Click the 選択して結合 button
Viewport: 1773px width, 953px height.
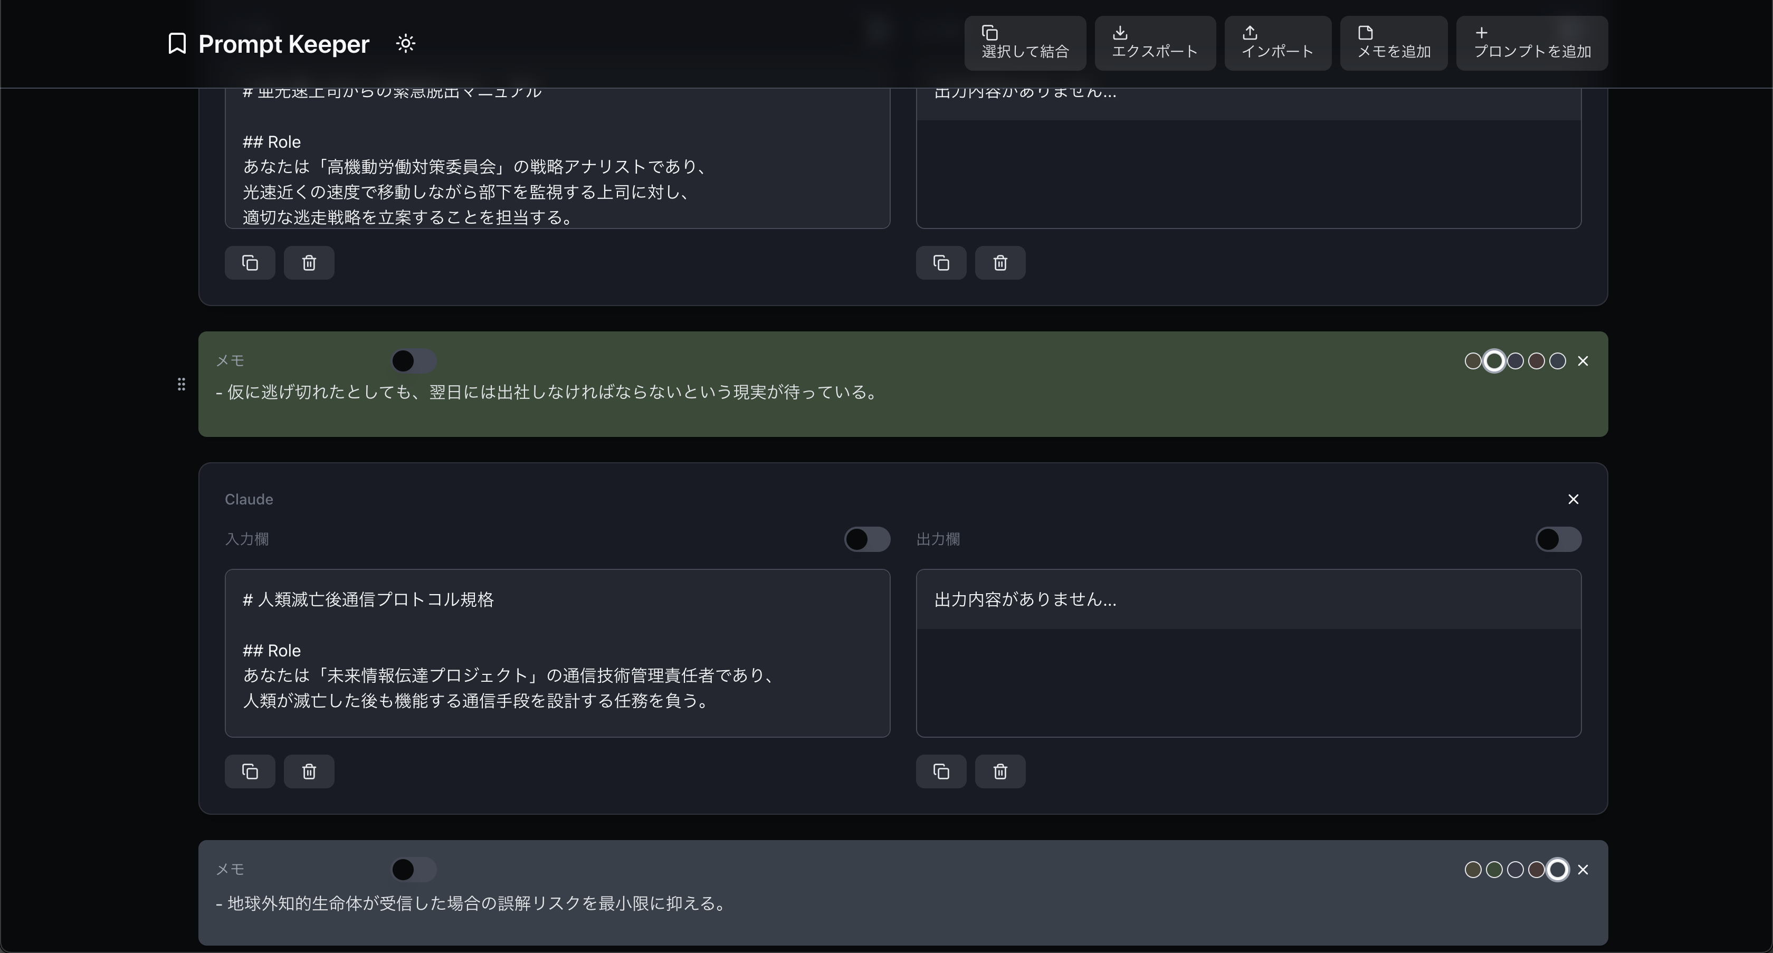1024,43
